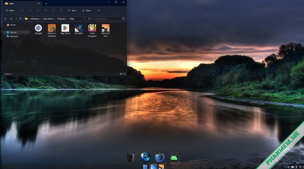Image resolution: width=304 pixels, height=169 pixels.
Task: Close the WSA tab
Action: click(x=39, y=4)
